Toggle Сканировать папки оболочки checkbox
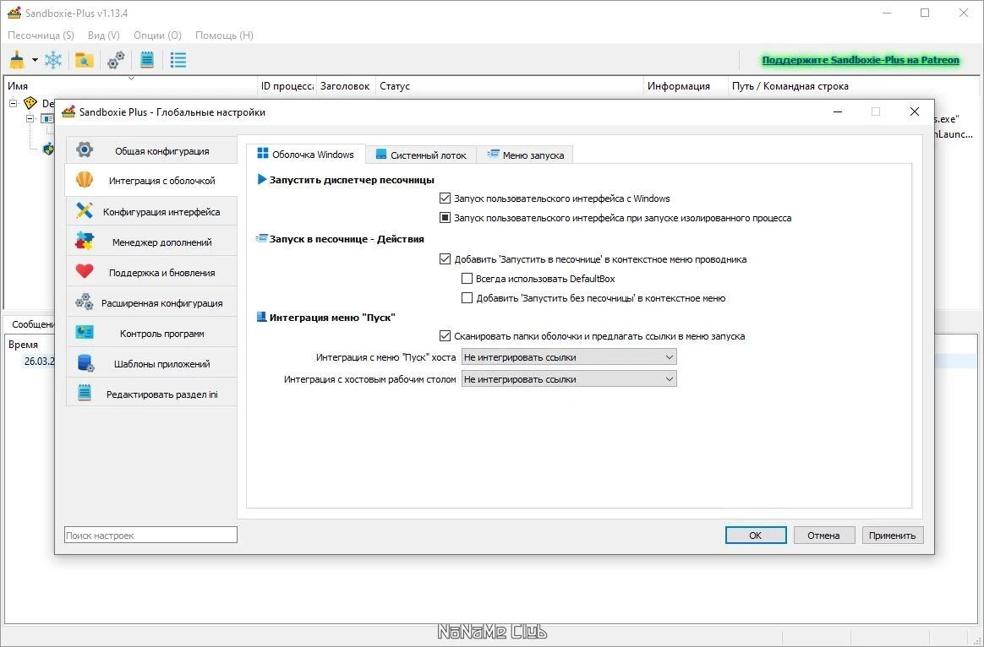 [x=445, y=336]
